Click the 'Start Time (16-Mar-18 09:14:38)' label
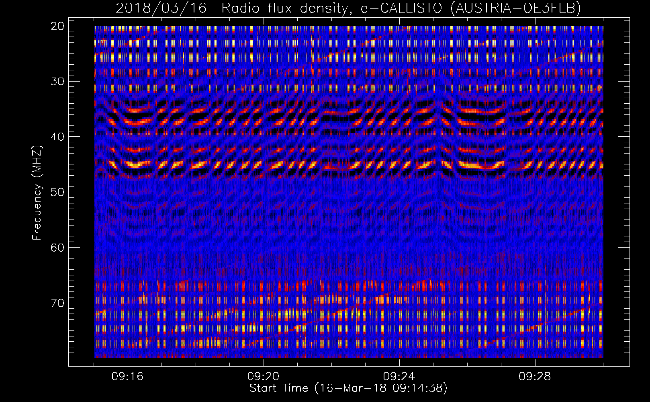Image resolution: width=650 pixels, height=402 pixels. 348,388
